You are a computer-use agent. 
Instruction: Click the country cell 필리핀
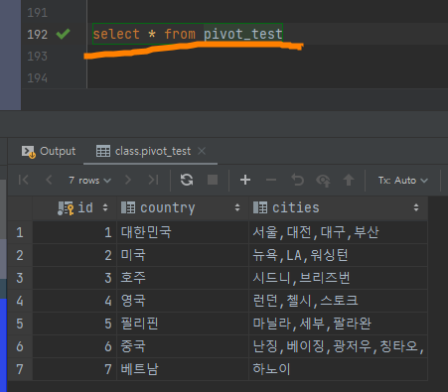(183, 324)
